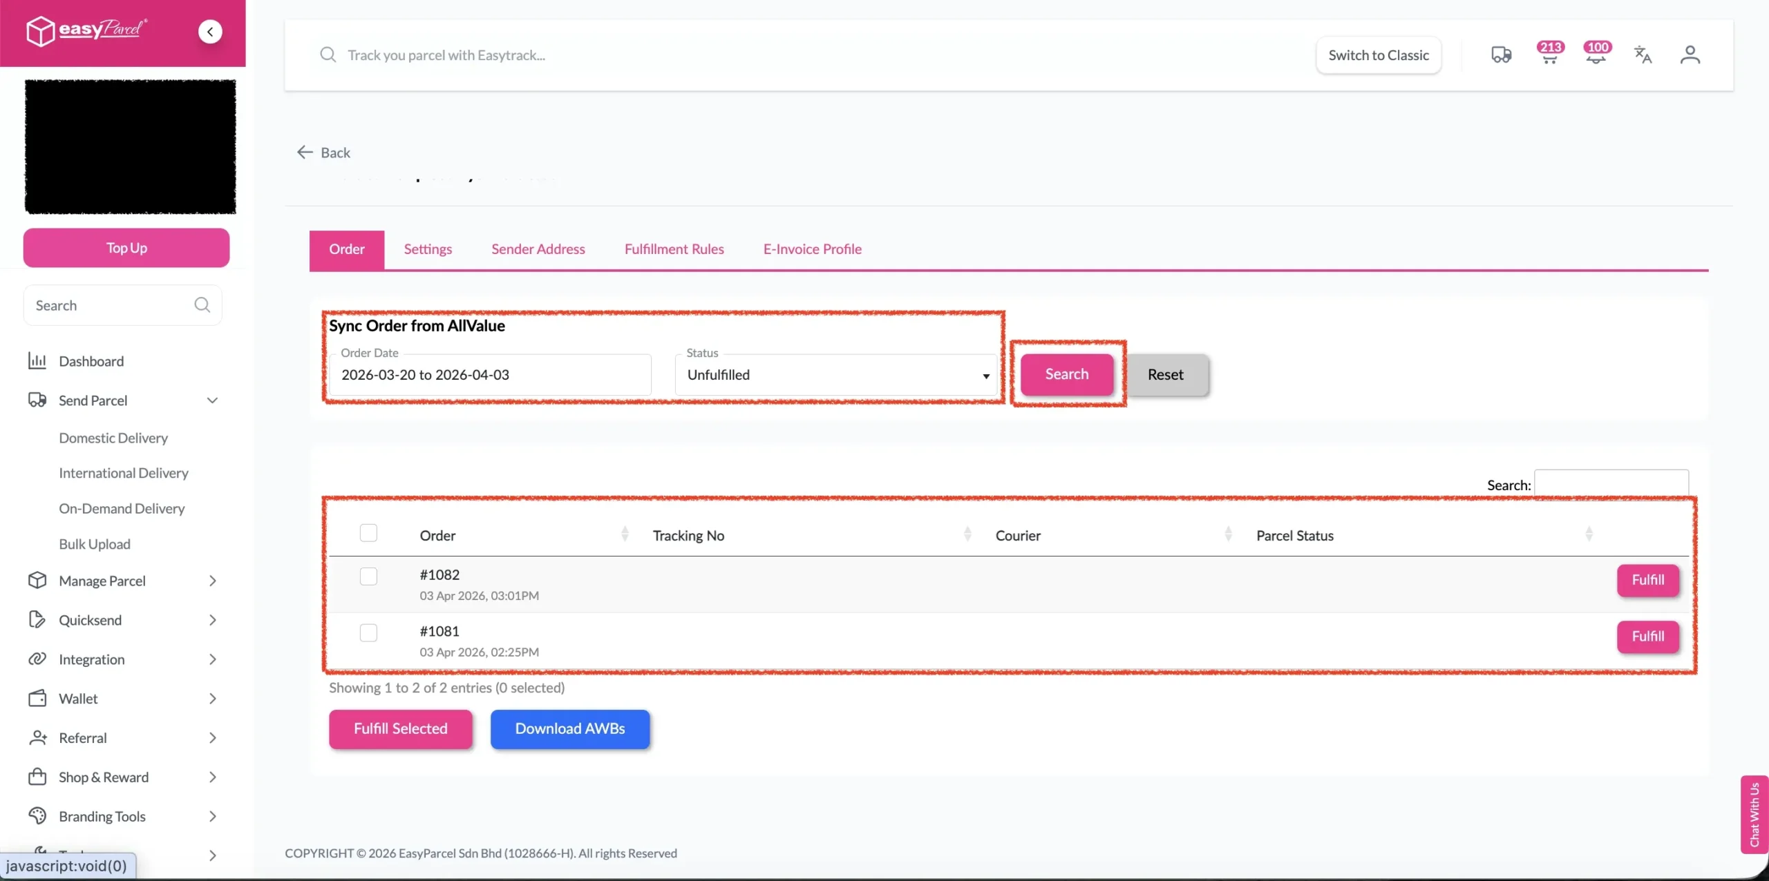The image size is (1769, 881).
Task: Click the delivery truck icon in header
Action: (x=1501, y=55)
